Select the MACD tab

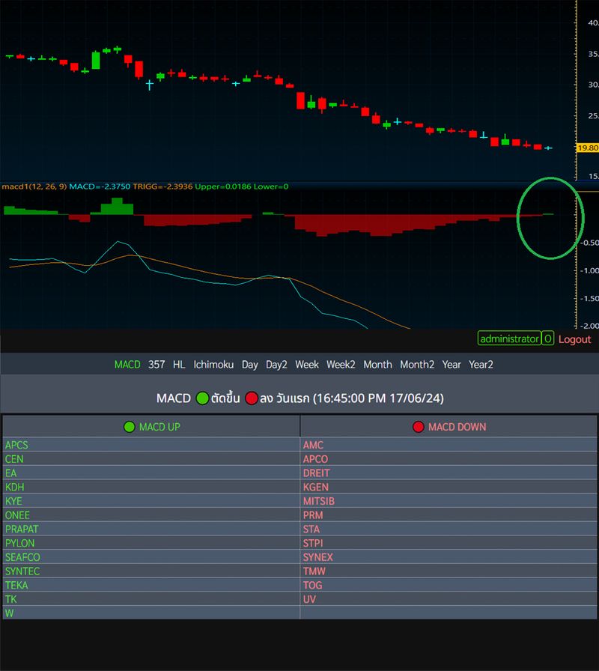click(127, 365)
